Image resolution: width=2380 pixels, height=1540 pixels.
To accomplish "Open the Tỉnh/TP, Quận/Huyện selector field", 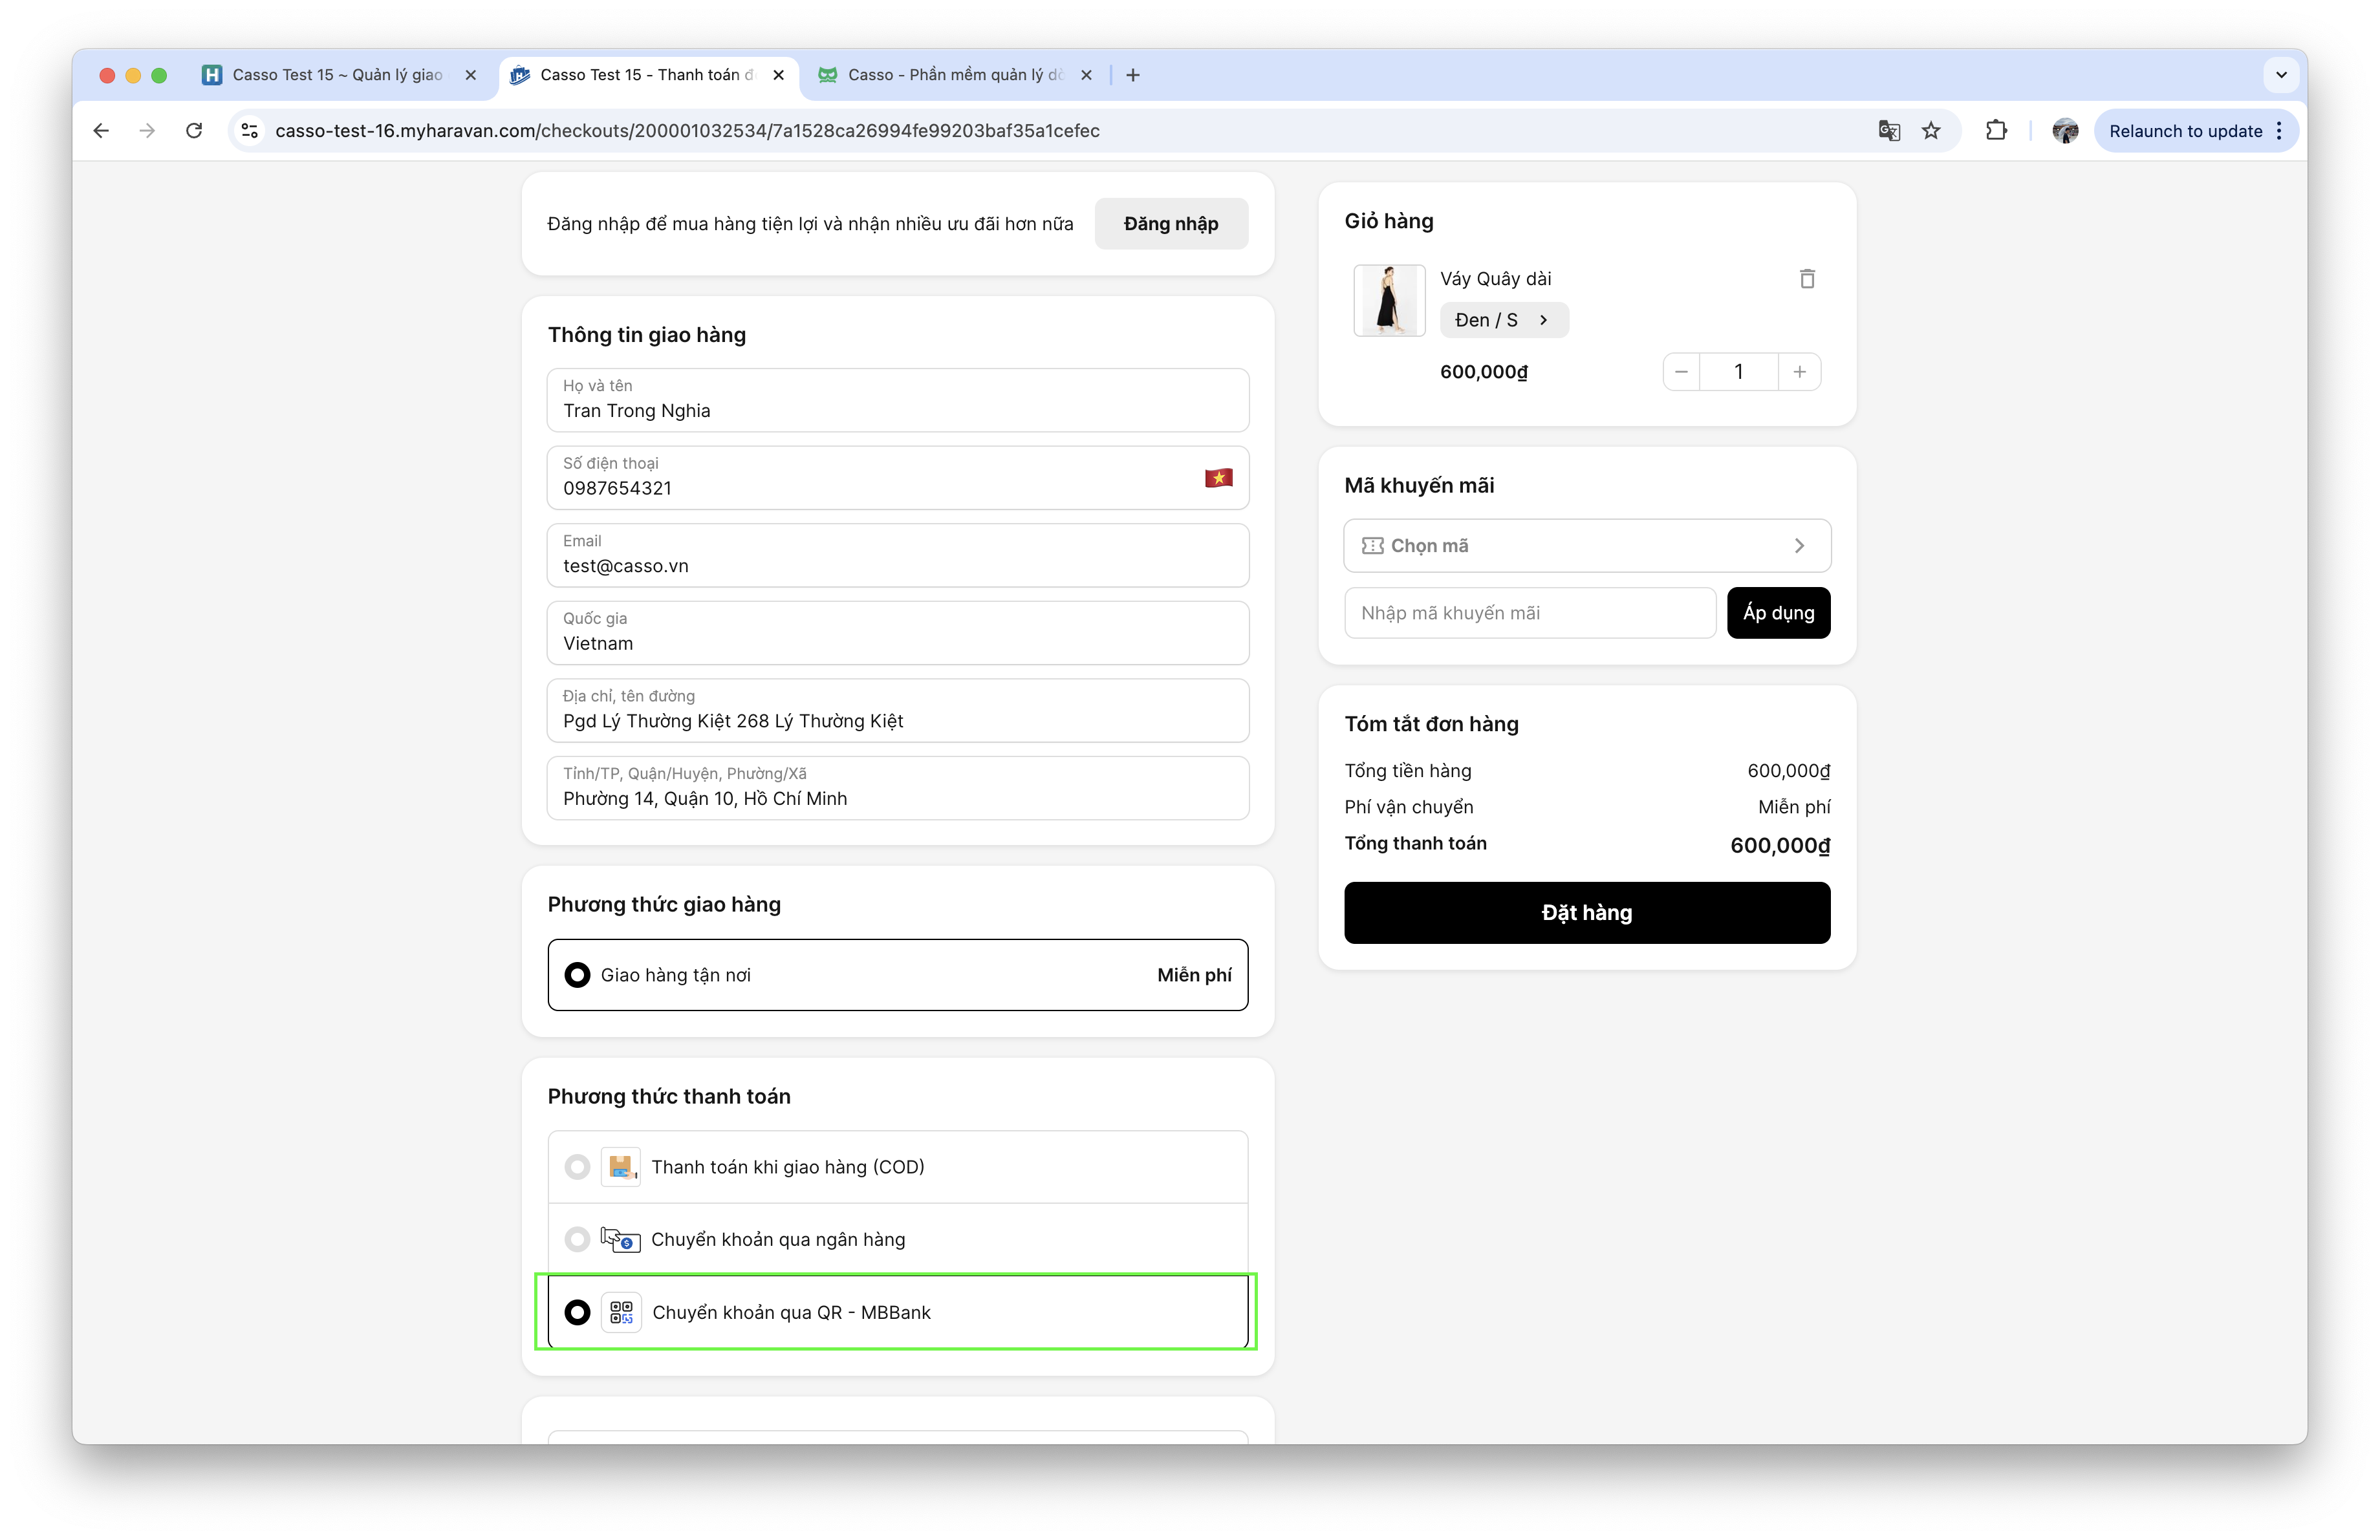I will (897, 787).
